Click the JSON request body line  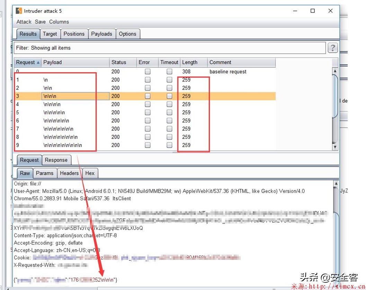(x=65, y=280)
